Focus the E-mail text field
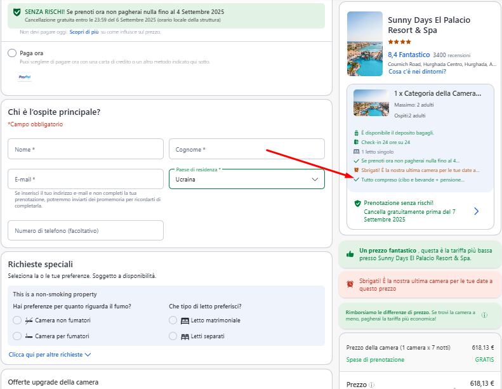502x389 pixels. pyautogui.click(x=86, y=179)
